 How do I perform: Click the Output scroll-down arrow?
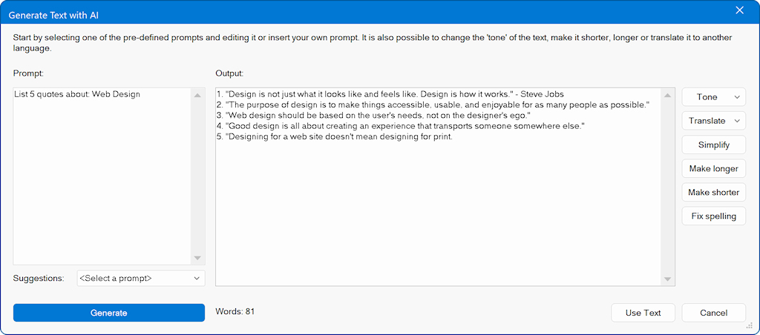click(x=667, y=279)
